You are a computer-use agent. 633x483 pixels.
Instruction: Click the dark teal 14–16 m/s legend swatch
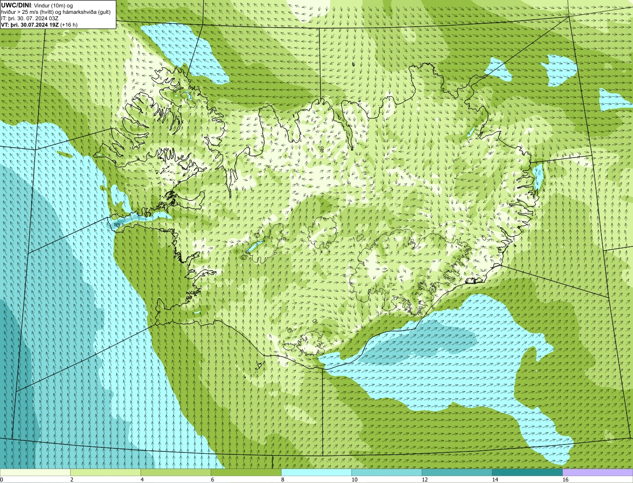point(527,473)
